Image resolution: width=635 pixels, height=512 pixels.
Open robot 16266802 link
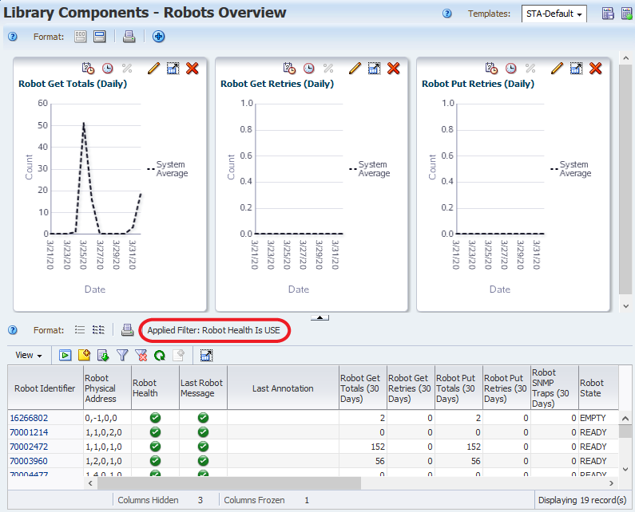29,418
